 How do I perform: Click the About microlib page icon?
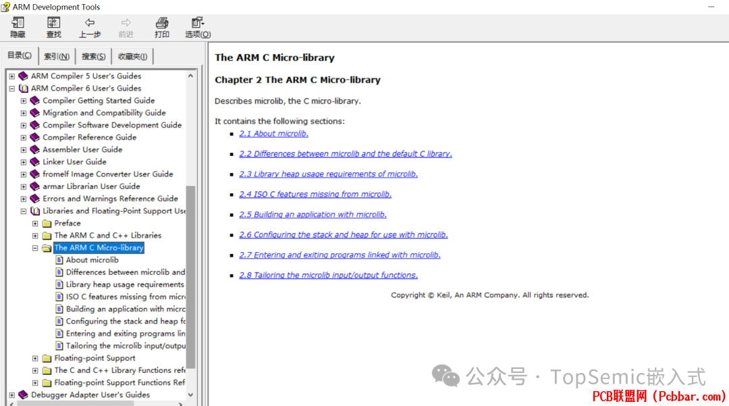point(59,260)
